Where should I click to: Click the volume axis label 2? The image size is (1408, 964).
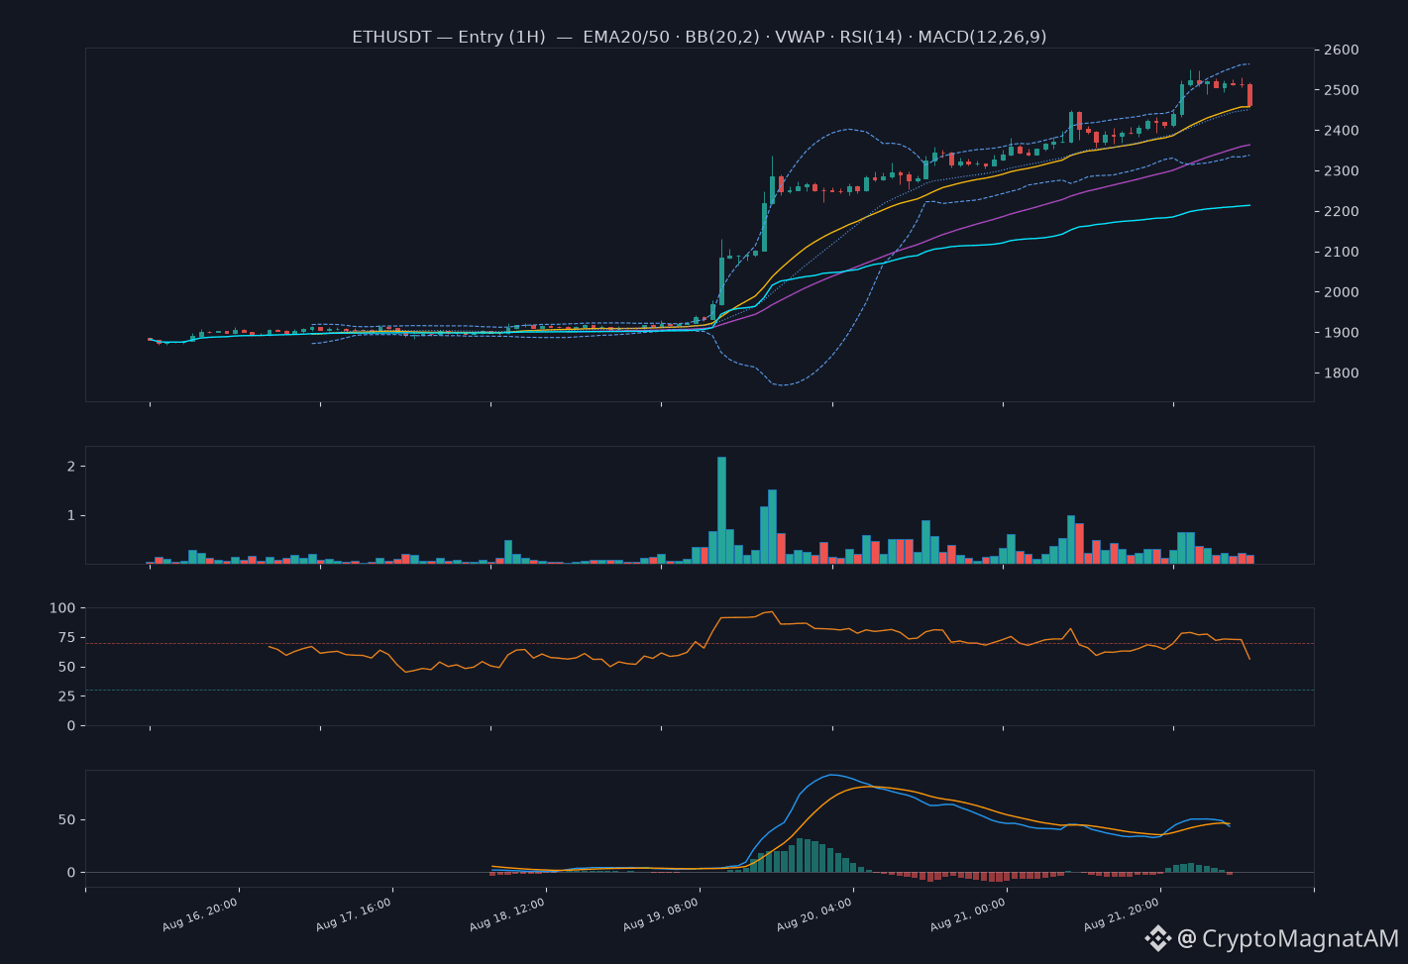tap(70, 467)
